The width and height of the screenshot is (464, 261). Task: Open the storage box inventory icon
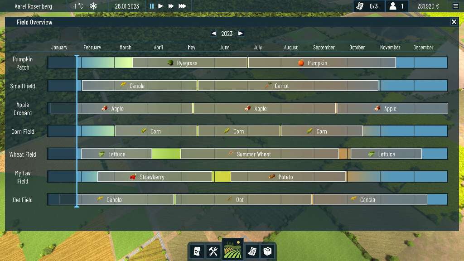click(267, 251)
